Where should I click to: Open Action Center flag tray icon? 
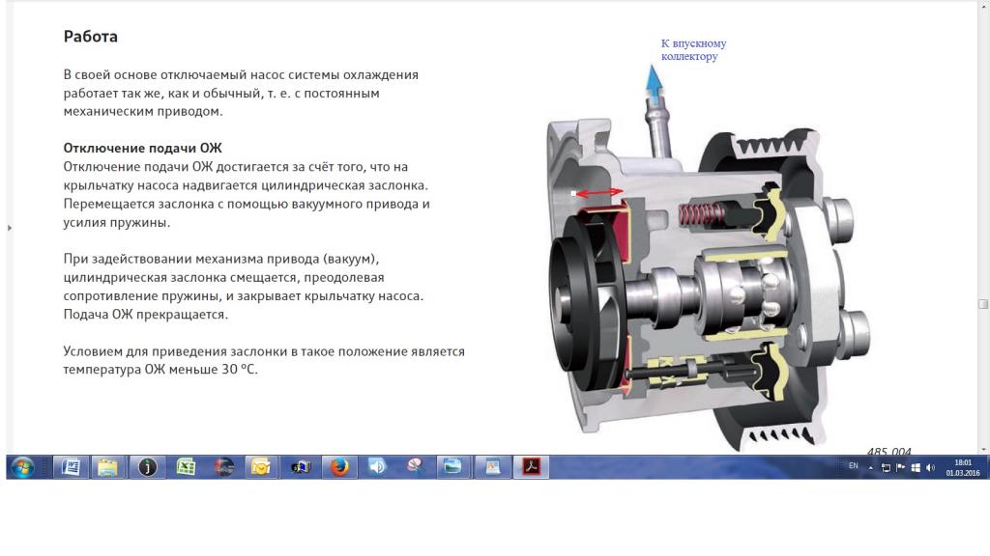point(901,468)
